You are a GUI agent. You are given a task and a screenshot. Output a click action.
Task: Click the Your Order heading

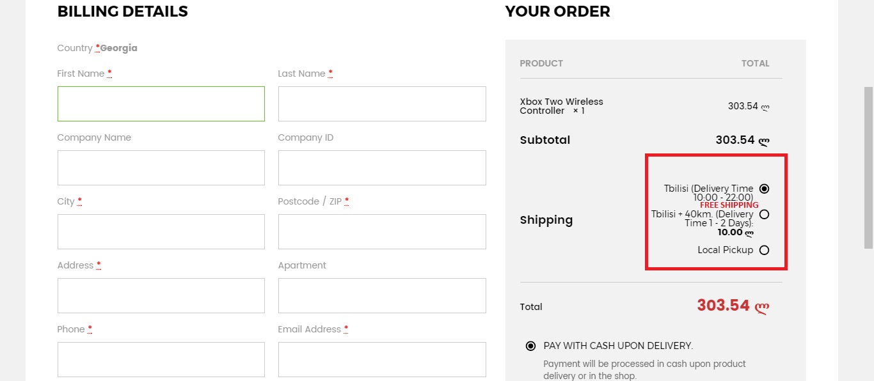point(557,12)
